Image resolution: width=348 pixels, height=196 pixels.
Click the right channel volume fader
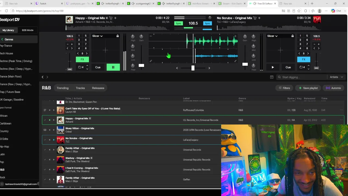tap(245, 64)
